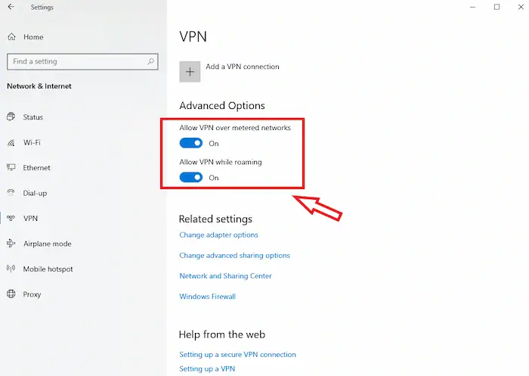Turn off Allow VPN over metered networks
Screen dimensions: 529x376
click(191, 143)
